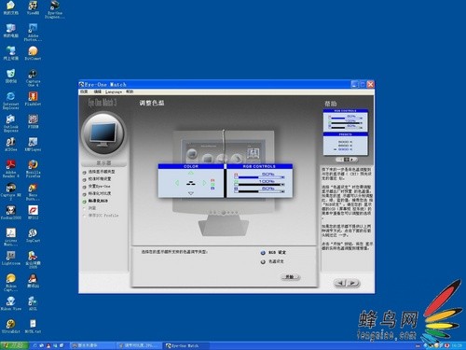Viewport: 466px width, 350px height.
Task: Click the Windows Start button
Action: [14, 345]
